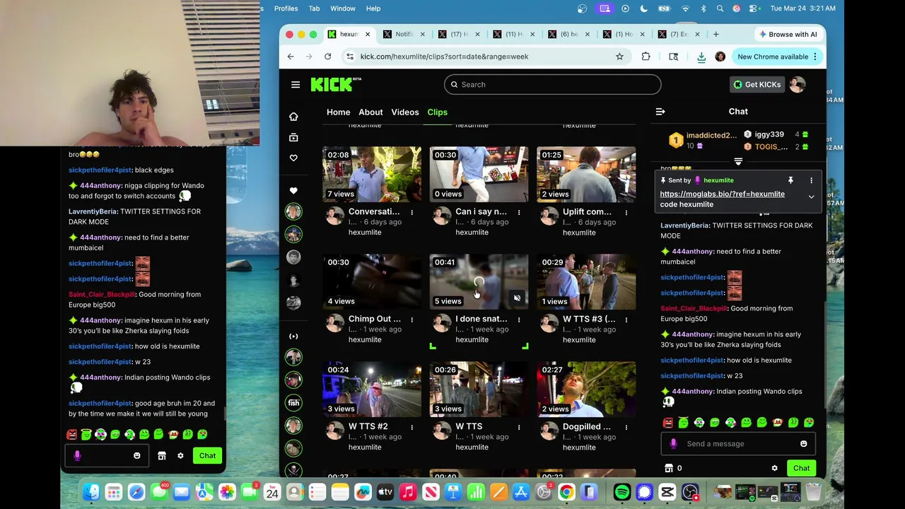The height and width of the screenshot is (509, 905).
Task: Expand the pinned message chevron
Action: pos(811,197)
